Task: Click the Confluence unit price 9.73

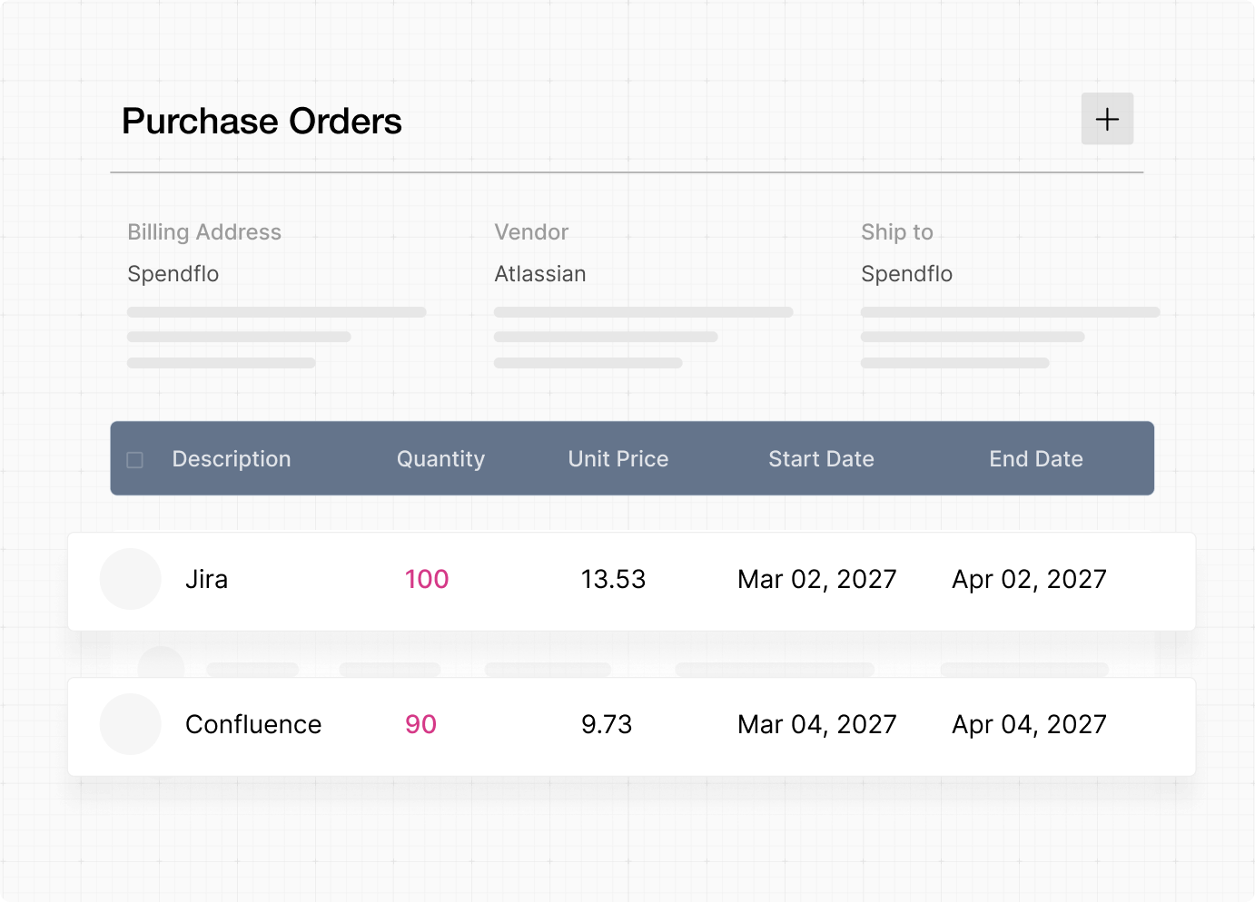Action: tap(607, 724)
